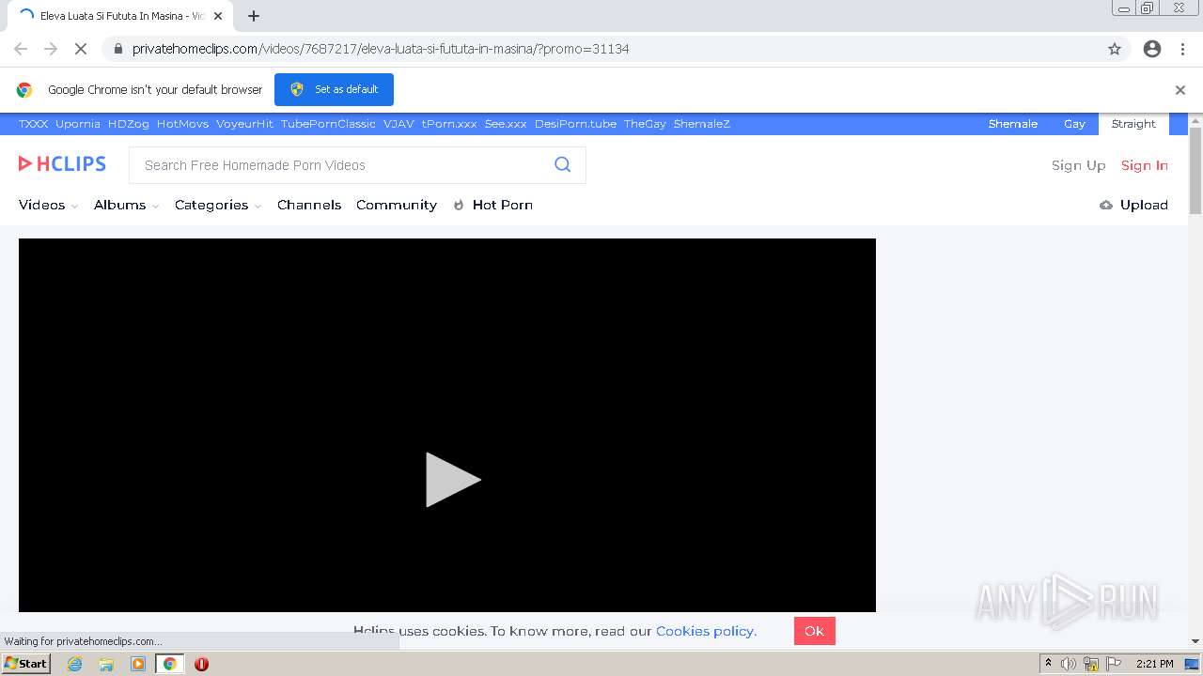Click Upload link
This screenshot has height=676, width=1203.
[x=1144, y=205]
